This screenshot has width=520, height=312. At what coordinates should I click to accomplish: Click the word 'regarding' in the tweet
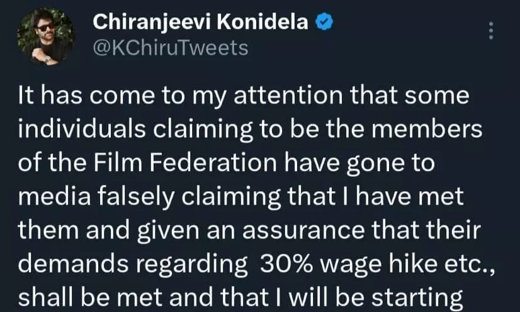(x=191, y=265)
